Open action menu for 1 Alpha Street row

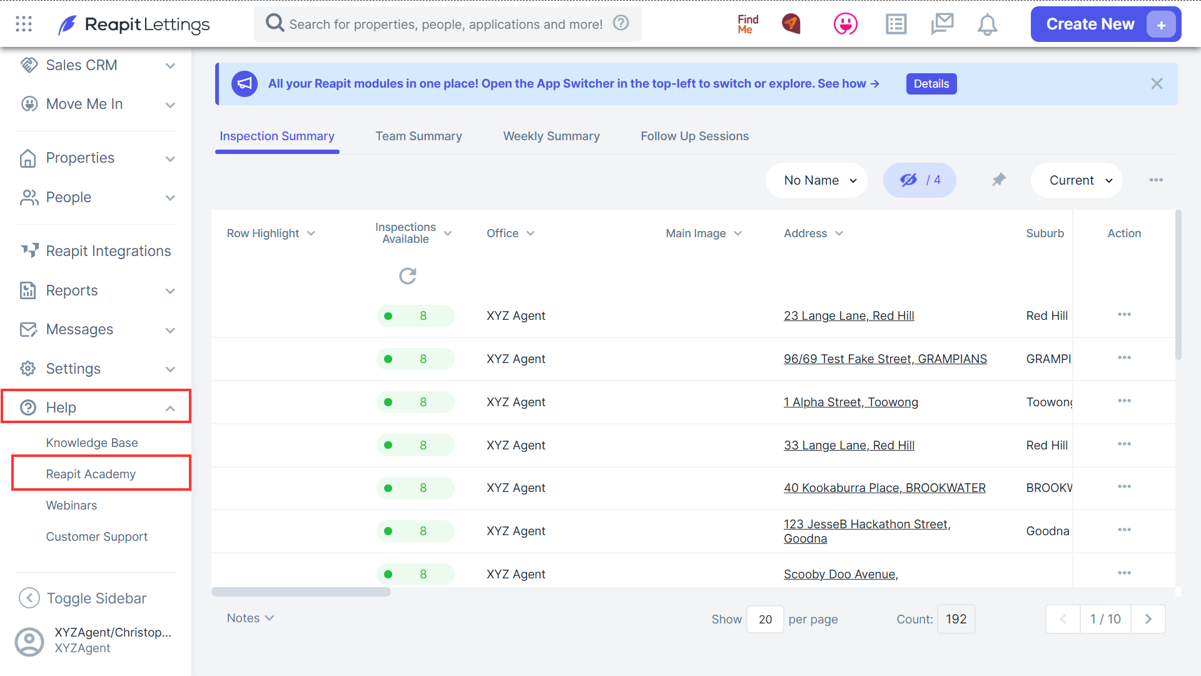tap(1124, 401)
